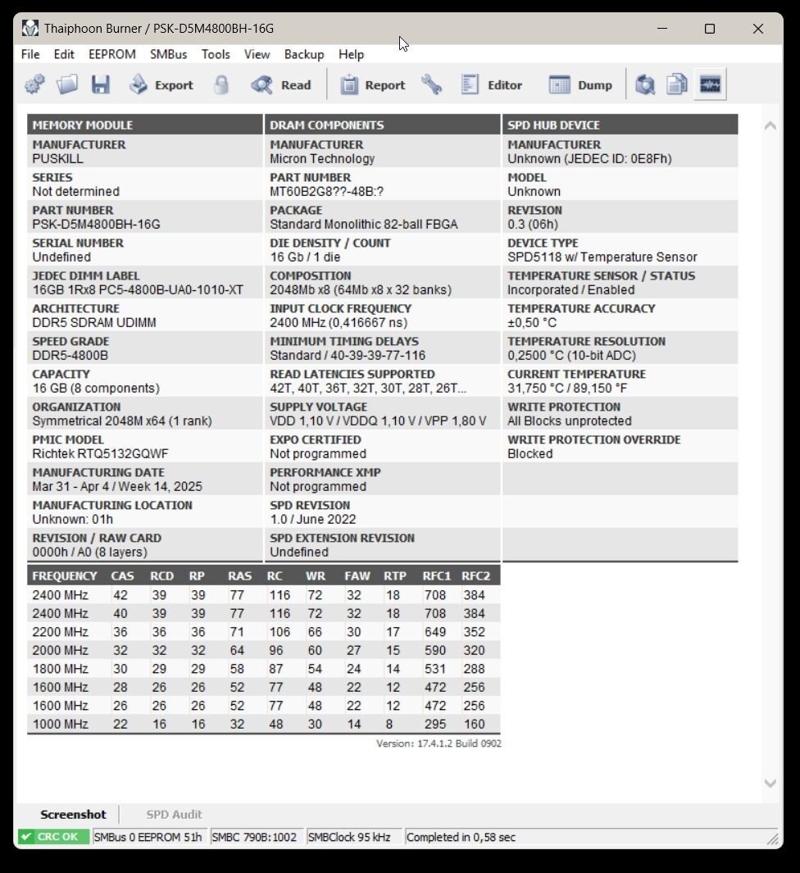Open the Edit menu
Viewport: 800px width, 873px height.
(64, 54)
